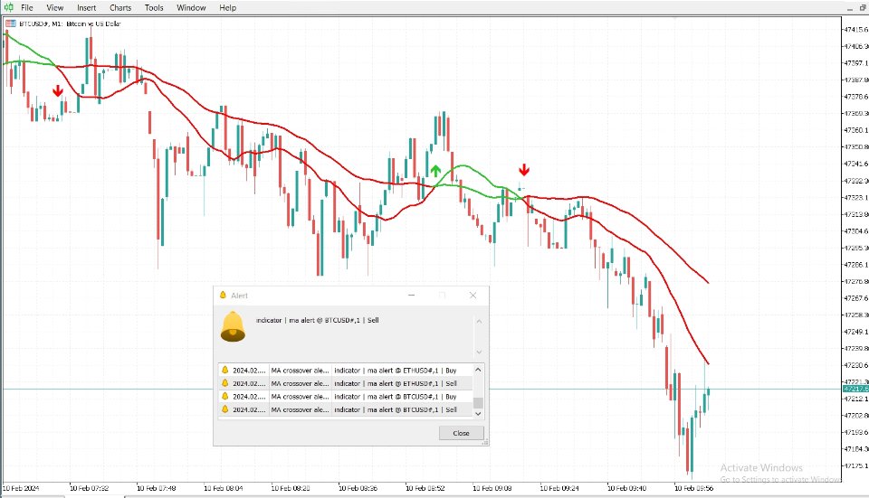
Task: Click alert list scroll-down arrow
Action: (x=478, y=413)
